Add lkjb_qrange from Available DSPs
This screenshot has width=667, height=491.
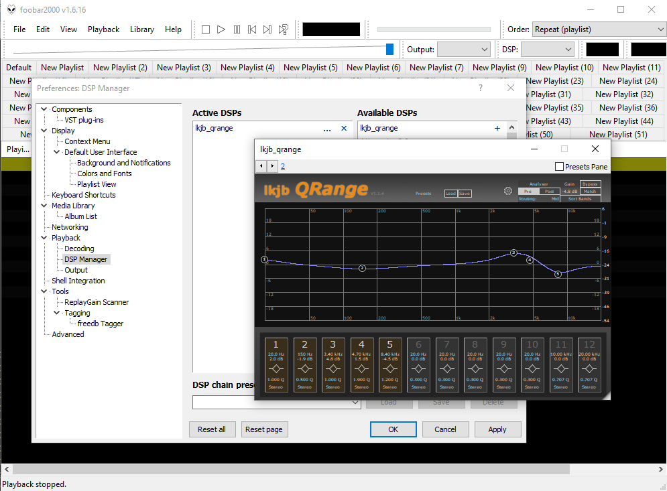(x=497, y=129)
